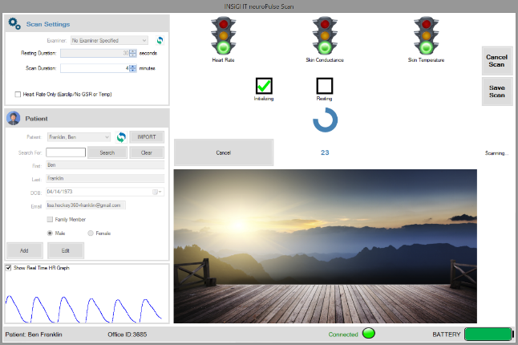This screenshot has width=518, height=345.
Task: Click the IMPORT button
Action: [x=147, y=137]
